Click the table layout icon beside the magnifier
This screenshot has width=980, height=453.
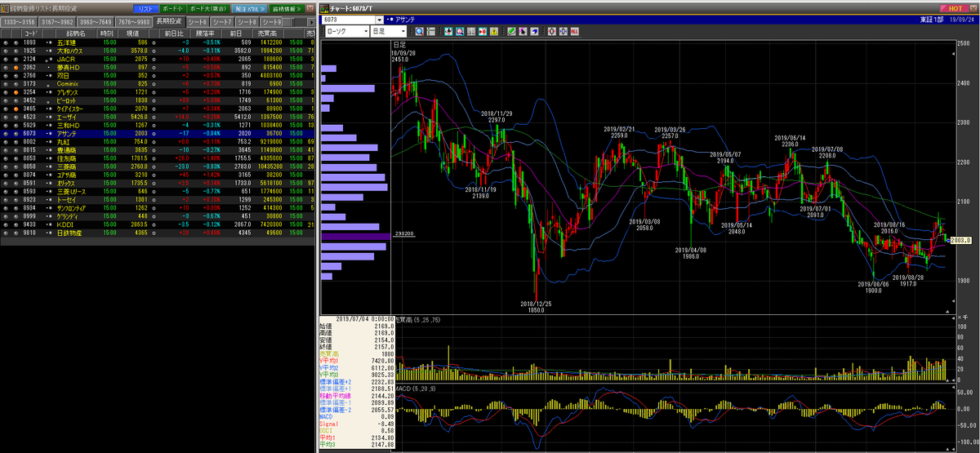430,31
